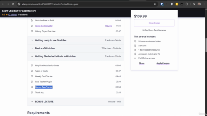The height and width of the screenshot is (116, 207).
Task: Click Apply Coupon in the price card
Action: coord(163,63)
